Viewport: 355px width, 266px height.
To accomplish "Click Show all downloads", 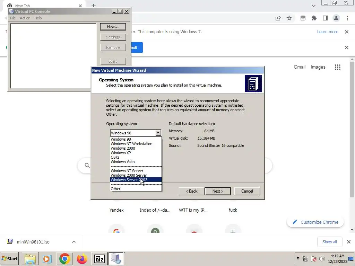I will click(330, 242).
